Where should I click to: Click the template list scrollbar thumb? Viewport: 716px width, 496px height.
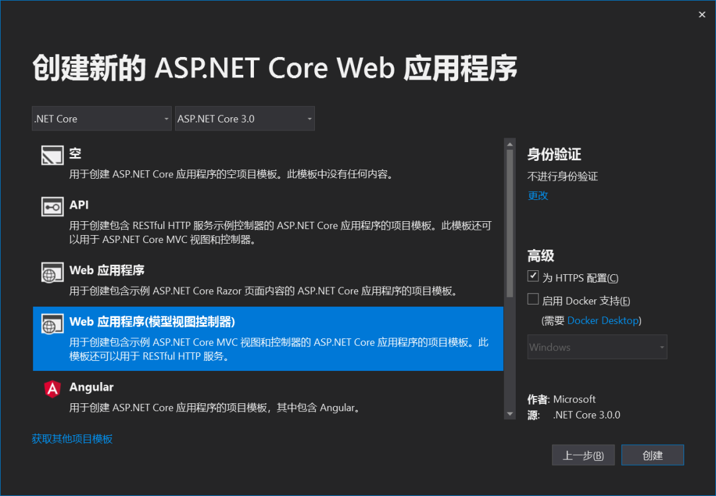click(510, 224)
